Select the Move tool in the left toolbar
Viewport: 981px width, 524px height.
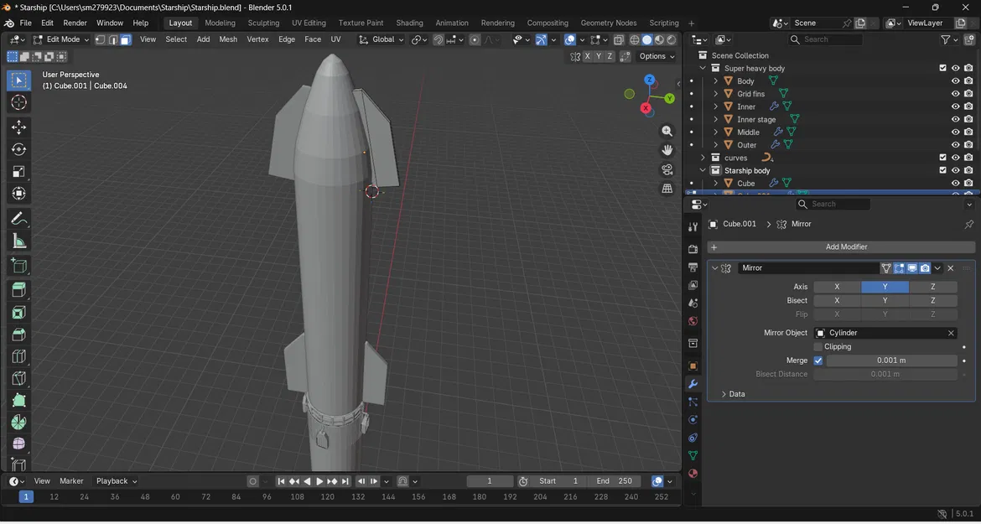coord(18,127)
